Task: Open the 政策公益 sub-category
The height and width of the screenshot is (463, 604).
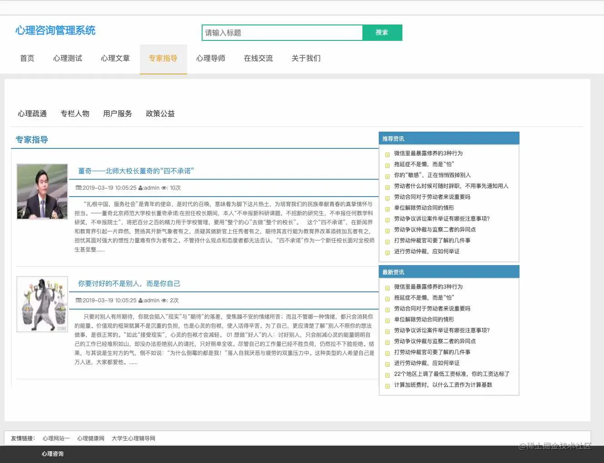Action: tap(160, 113)
